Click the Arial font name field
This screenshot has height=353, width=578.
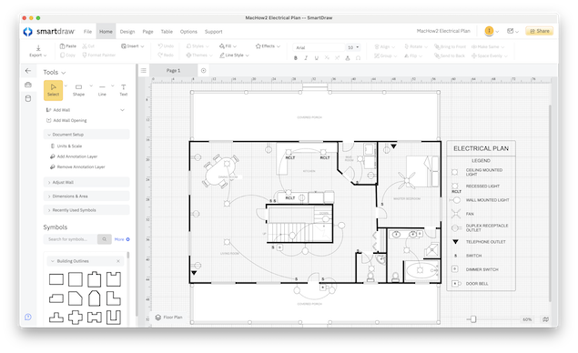[x=319, y=47]
